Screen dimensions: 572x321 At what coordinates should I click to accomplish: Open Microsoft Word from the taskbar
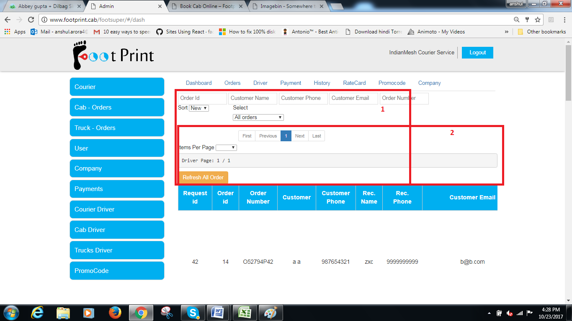[219, 313]
